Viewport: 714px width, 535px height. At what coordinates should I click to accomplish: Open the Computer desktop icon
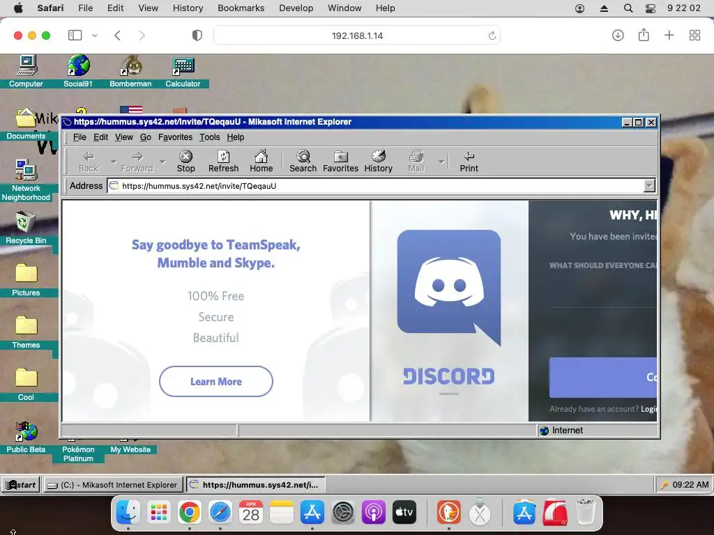[26, 71]
